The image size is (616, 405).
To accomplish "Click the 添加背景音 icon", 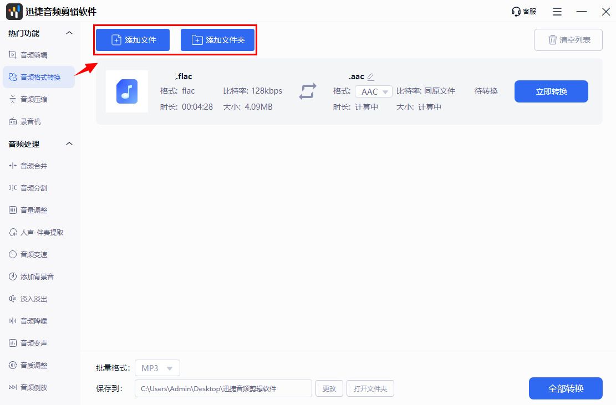I will click(13, 276).
